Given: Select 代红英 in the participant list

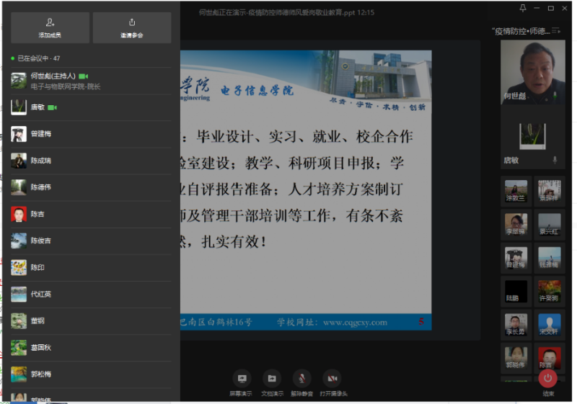Looking at the screenshot, I should (41, 294).
